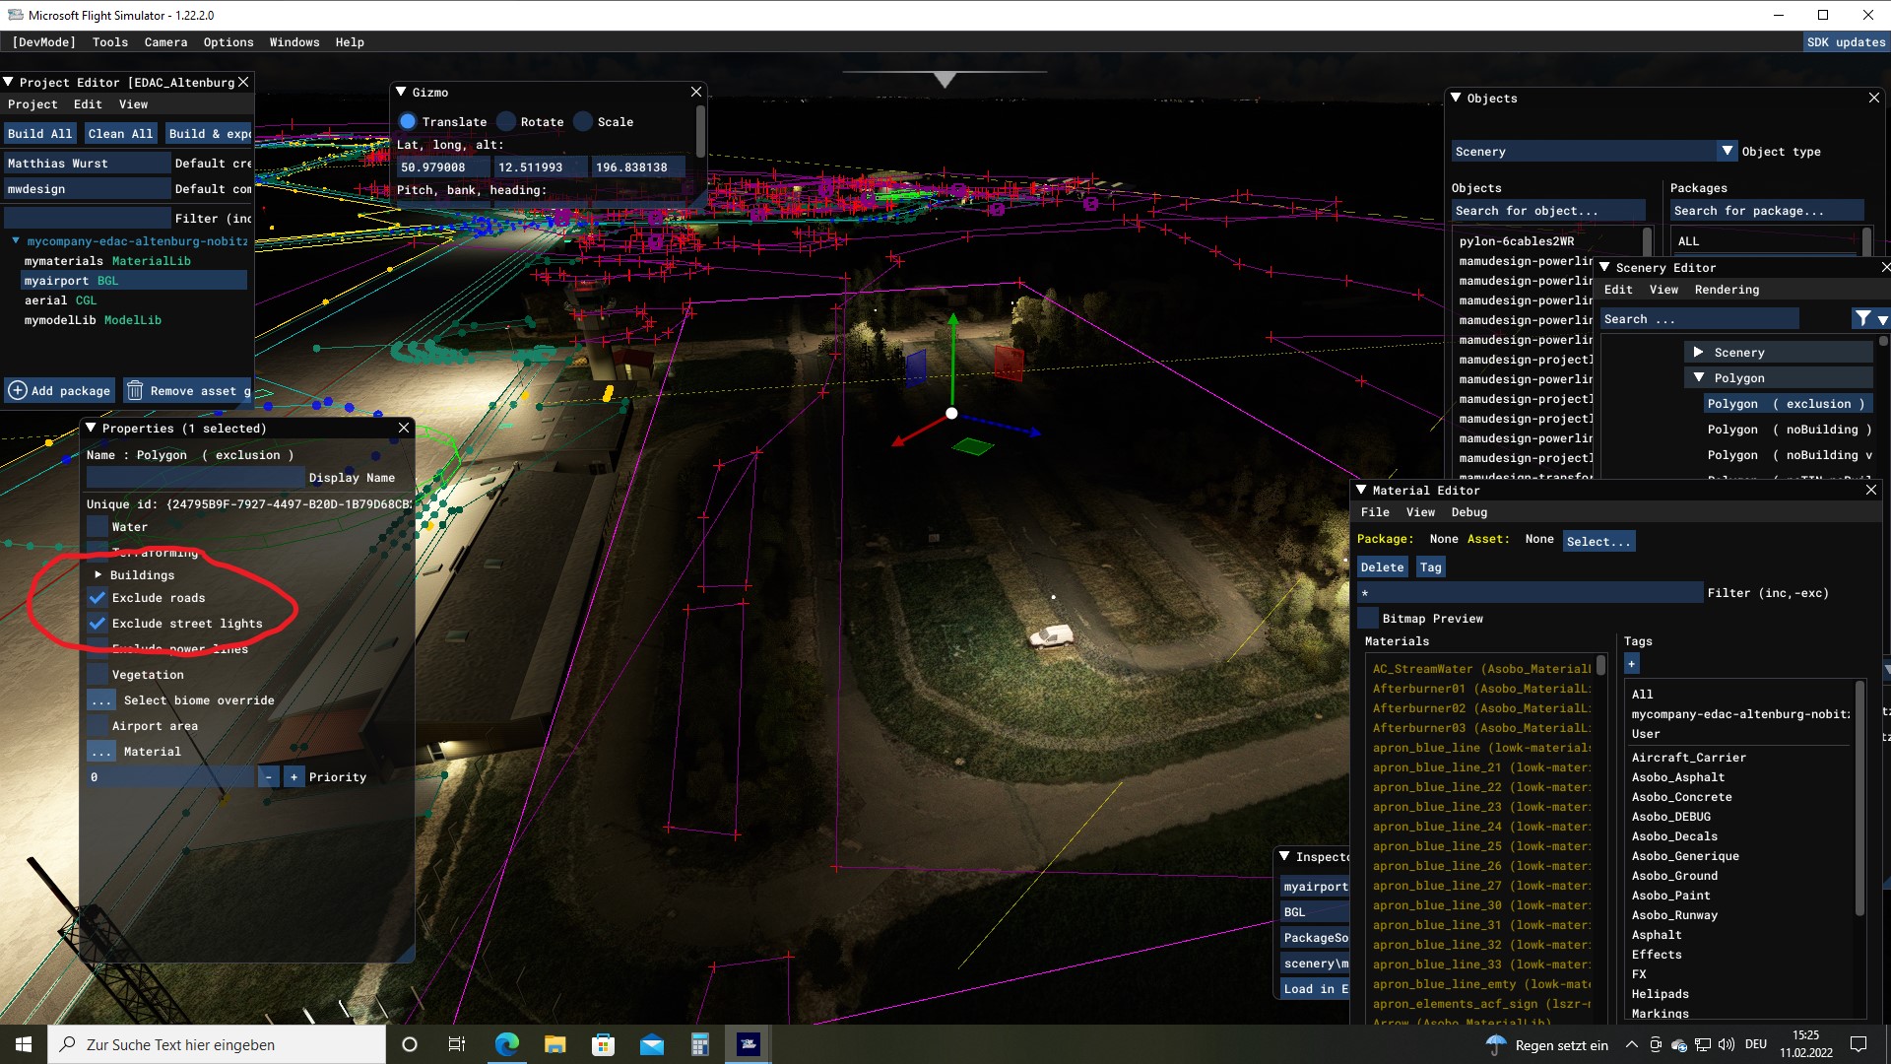
Task: Select the Translate gizmo mode
Action: [408, 121]
